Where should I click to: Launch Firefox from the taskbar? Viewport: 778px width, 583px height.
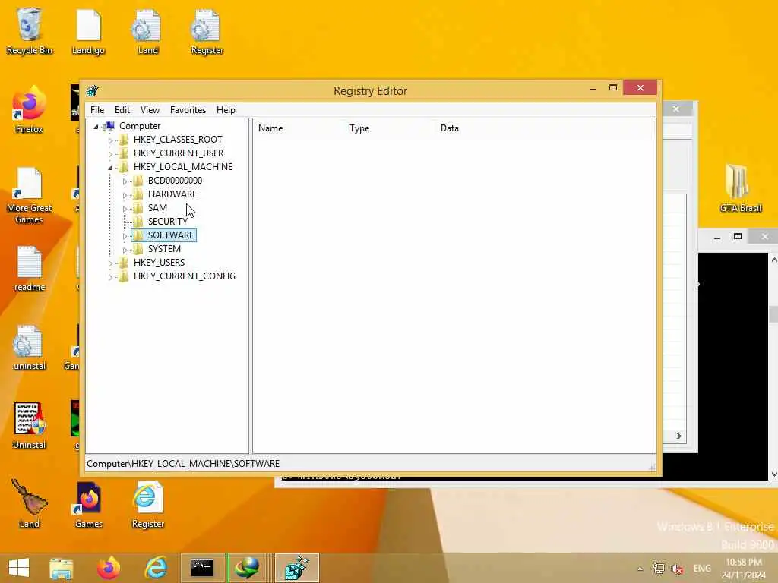coord(108,568)
